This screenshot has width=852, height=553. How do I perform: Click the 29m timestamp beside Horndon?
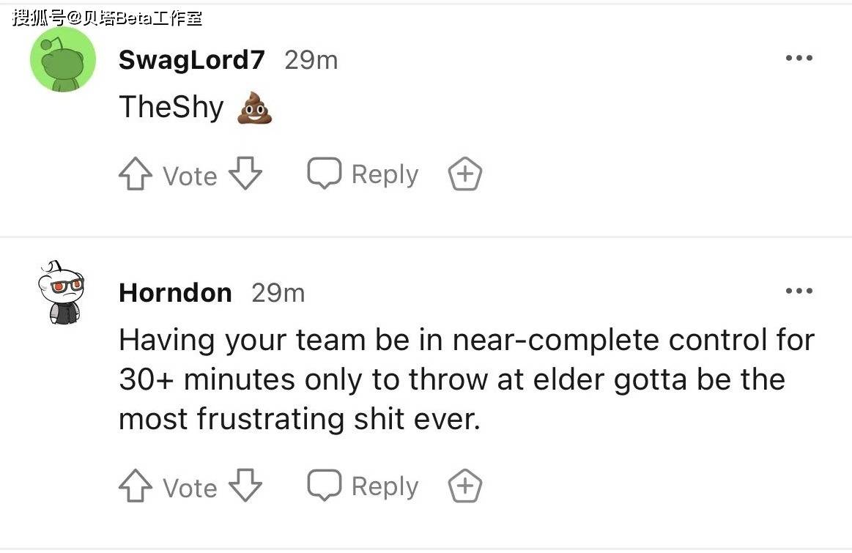[x=278, y=293]
